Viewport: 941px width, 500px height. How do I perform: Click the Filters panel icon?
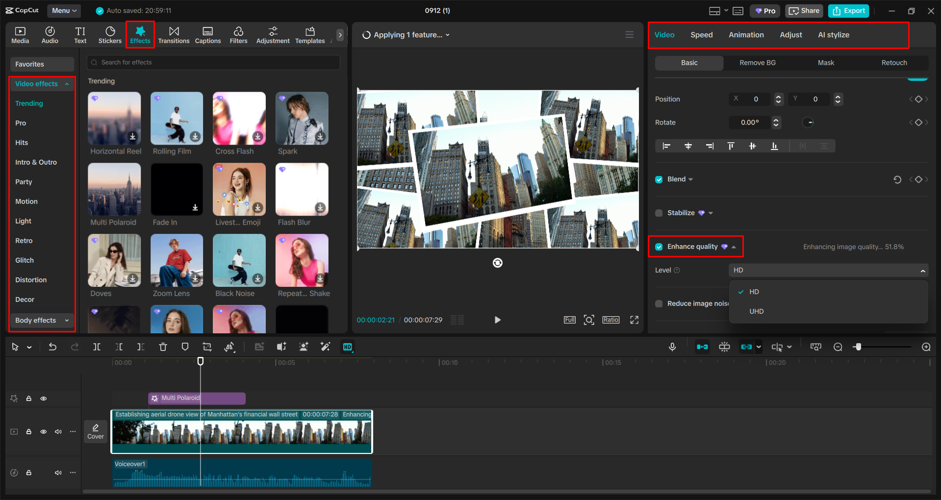coord(238,34)
